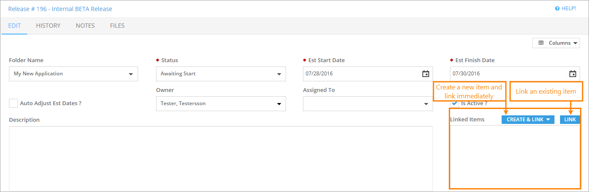
Task: Toggle Auto Adjust Est Dates checkbox
Action: pos(14,103)
